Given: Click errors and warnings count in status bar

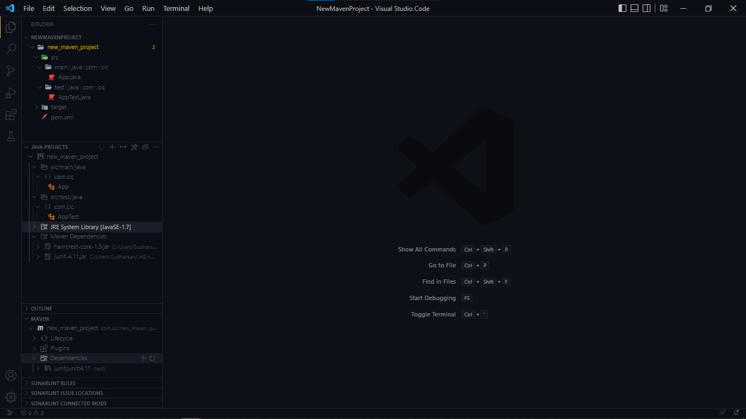Looking at the screenshot, I should [32, 413].
